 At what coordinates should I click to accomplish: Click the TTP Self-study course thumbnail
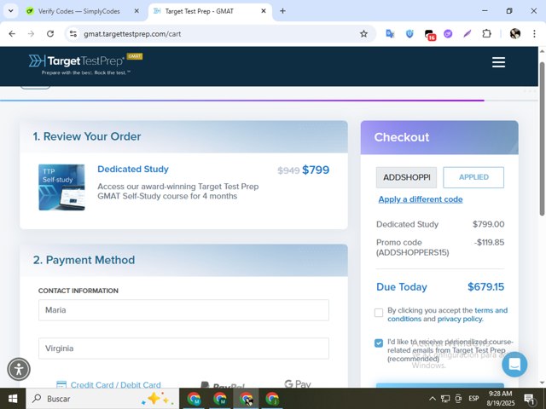[x=61, y=187]
